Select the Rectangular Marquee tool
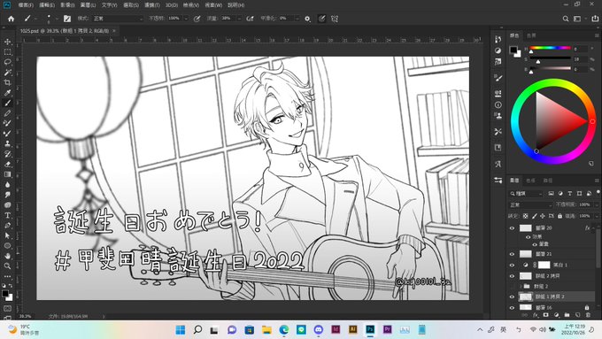The width and height of the screenshot is (602, 339). coord(7,52)
